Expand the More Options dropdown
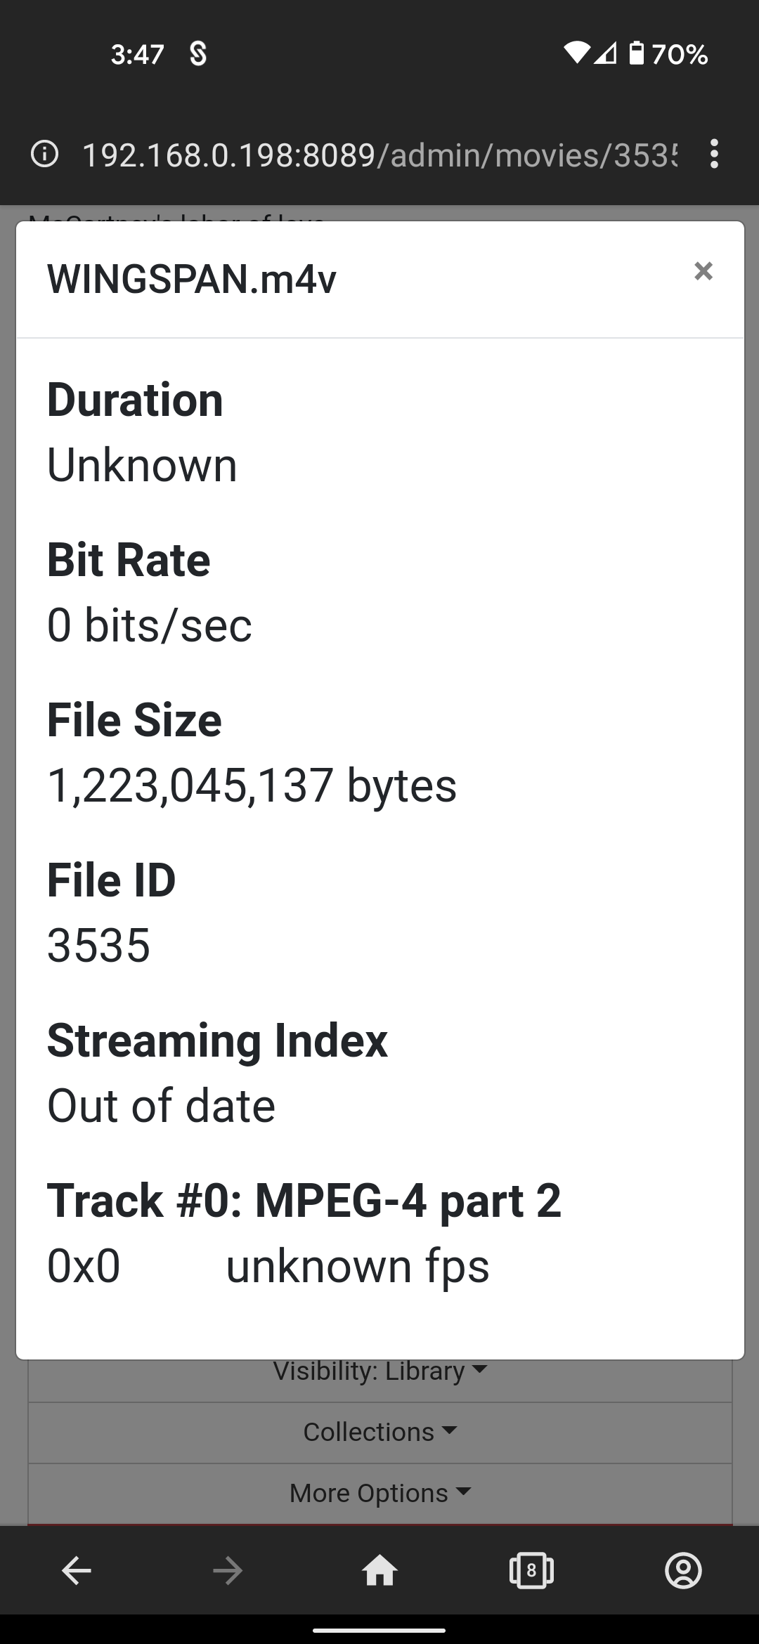Viewport: 759px width, 1644px height. coord(379,1493)
